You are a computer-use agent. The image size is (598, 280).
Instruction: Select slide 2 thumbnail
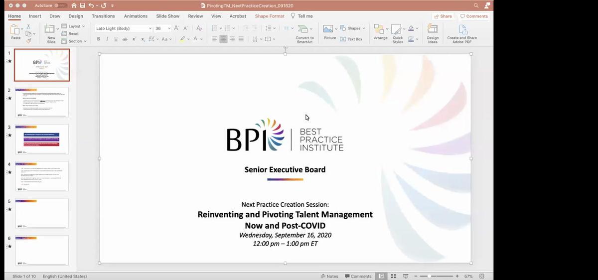tap(42, 102)
